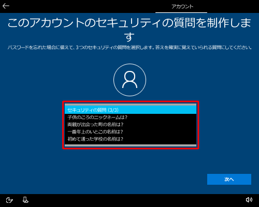
Task: Open the Ease of Access icon
Action: click(x=9, y=200)
